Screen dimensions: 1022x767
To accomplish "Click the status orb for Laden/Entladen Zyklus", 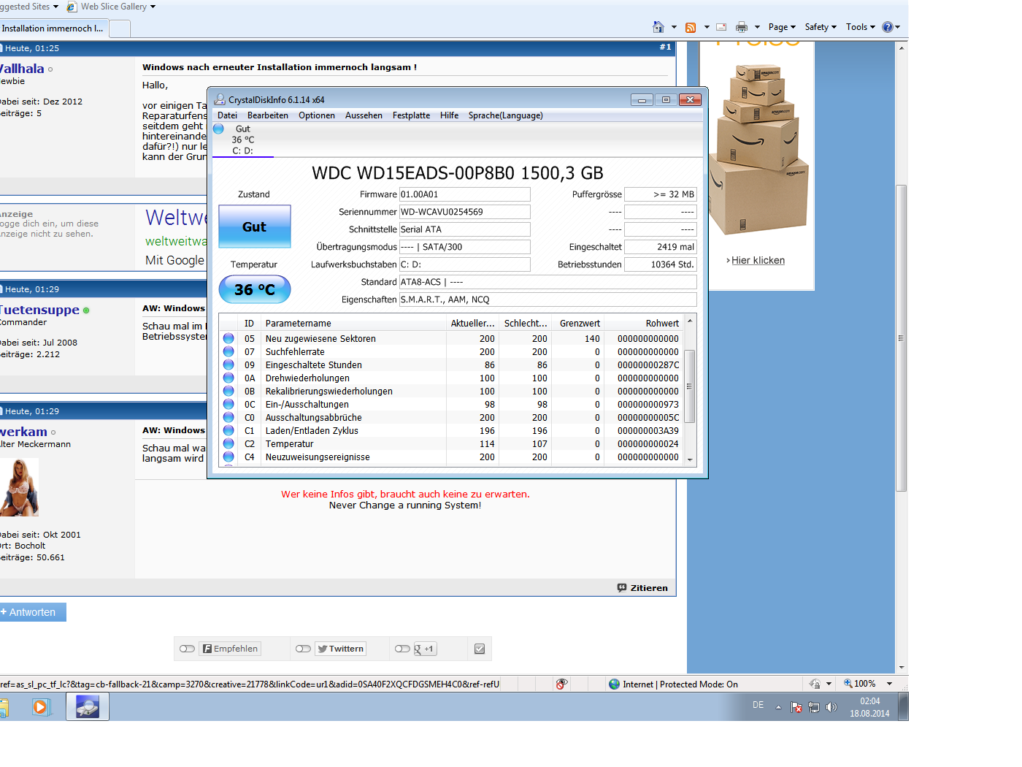I will click(228, 430).
